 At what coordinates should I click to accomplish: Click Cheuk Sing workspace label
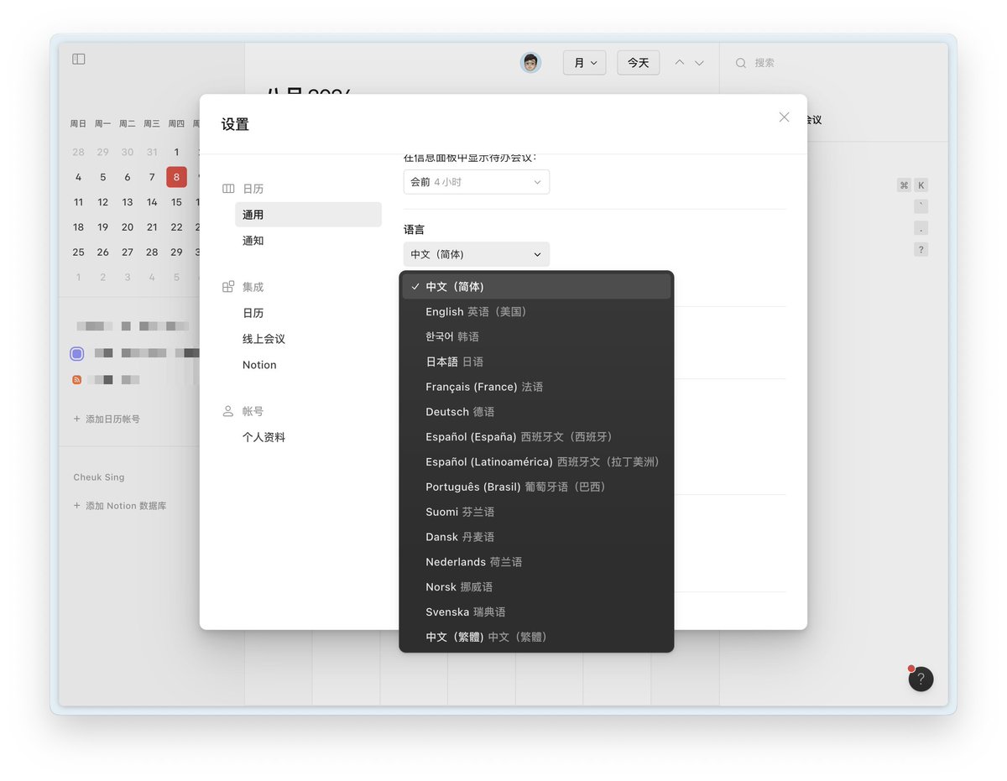pos(99,477)
